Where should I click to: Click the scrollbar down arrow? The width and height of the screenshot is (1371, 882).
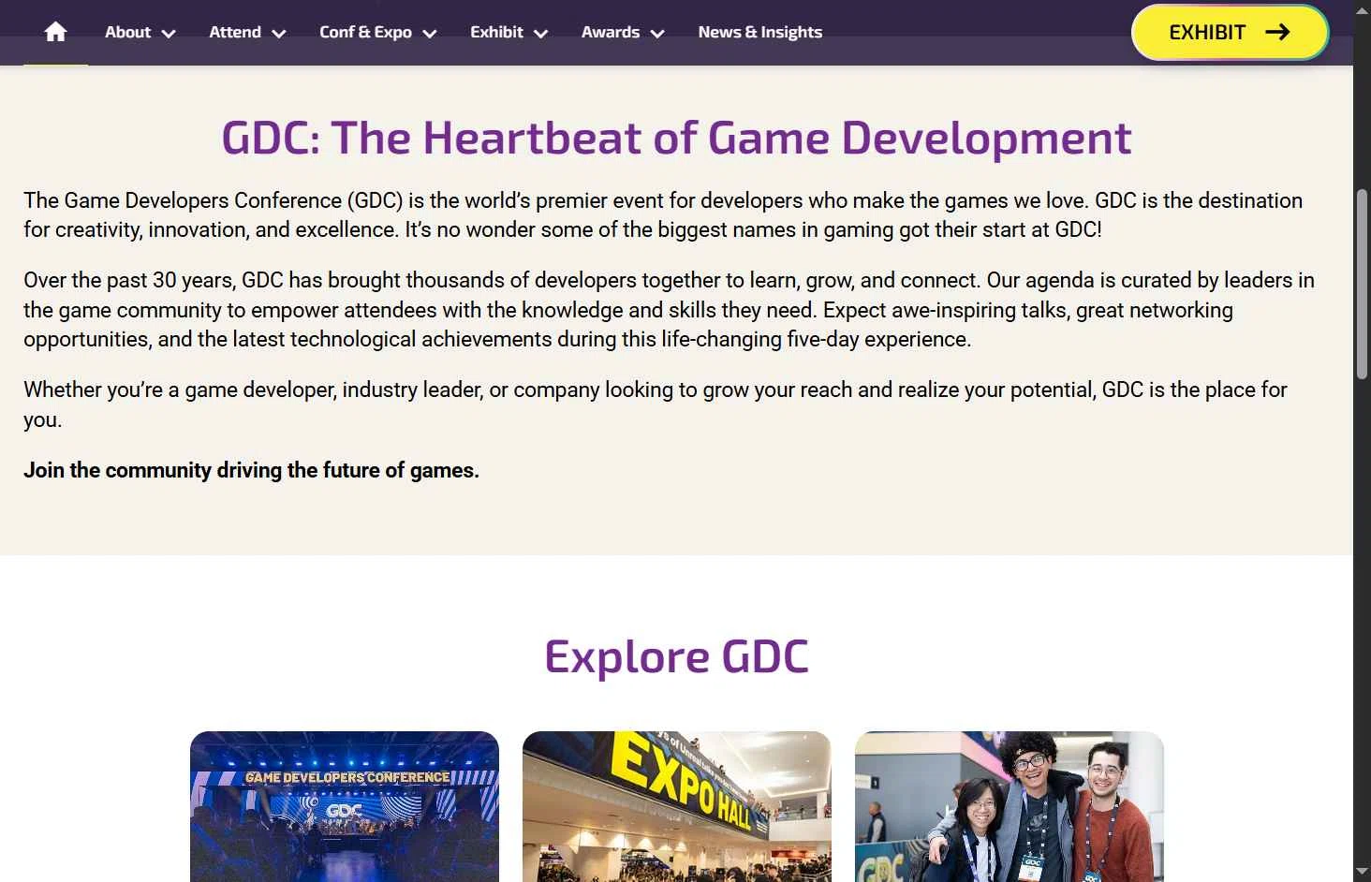click(x=1362, y=873)
